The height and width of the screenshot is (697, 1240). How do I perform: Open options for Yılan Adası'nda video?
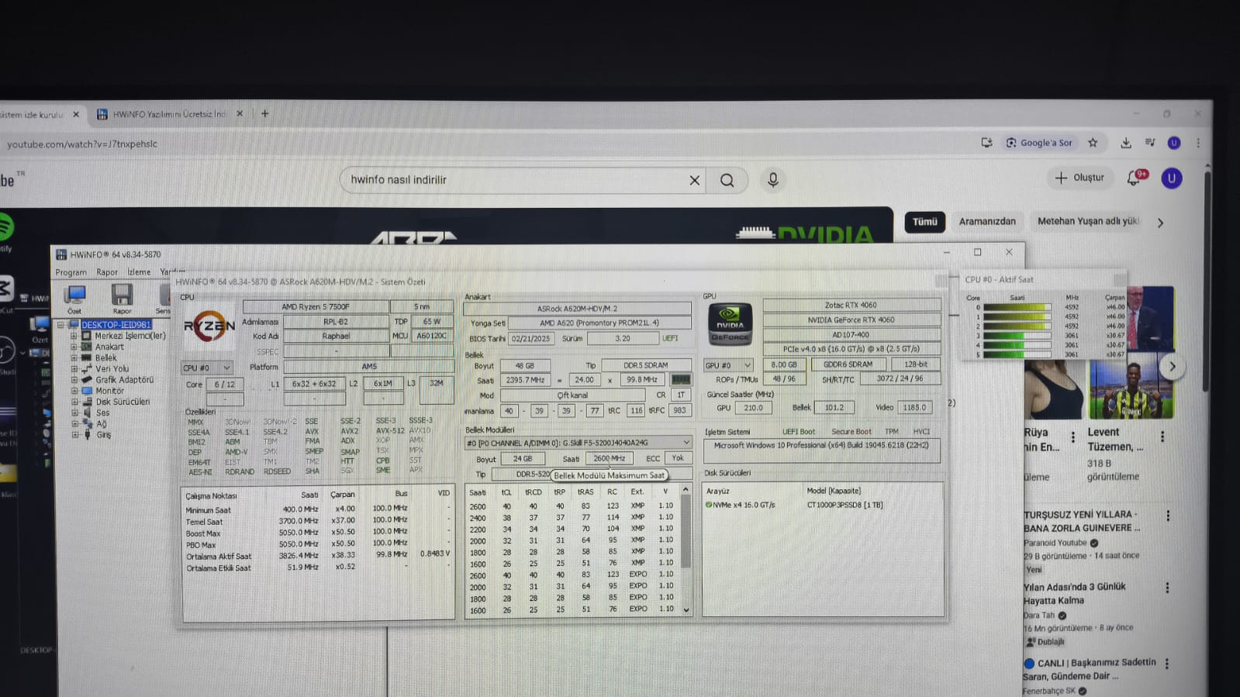pyautogui.click(x=1167, y=588)
